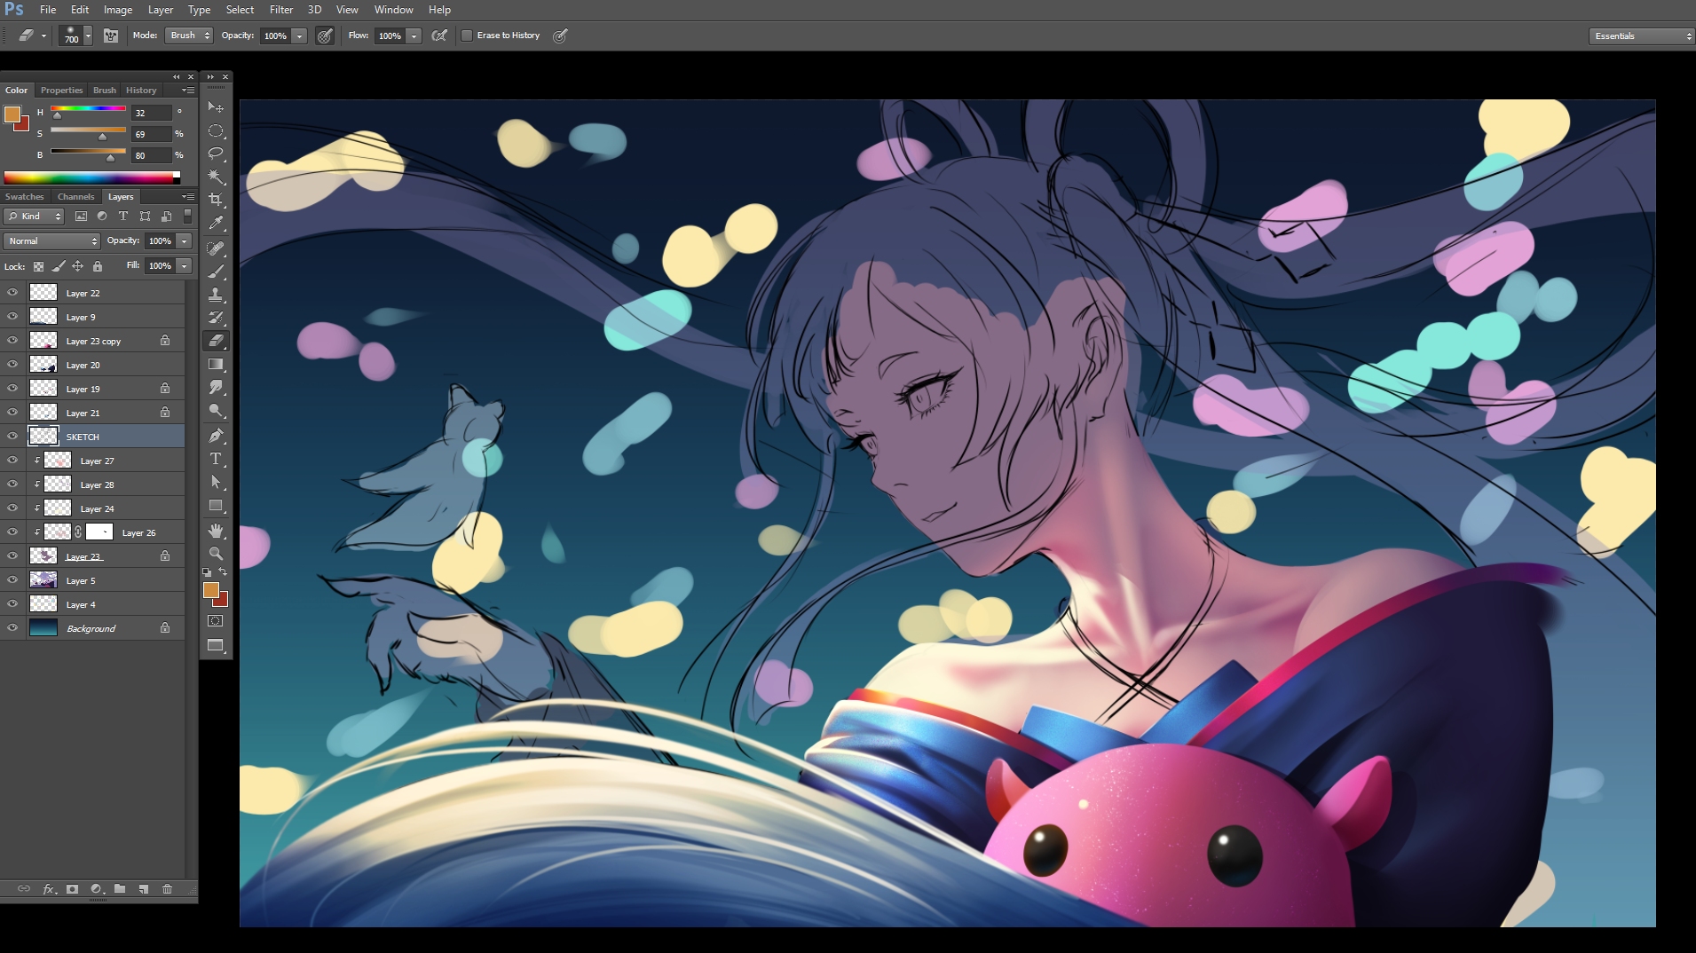Image resolution: width=1696 pixels, height=953 pixels.
Task: Select the Eyedropper tool
Action: coord(216,224)
